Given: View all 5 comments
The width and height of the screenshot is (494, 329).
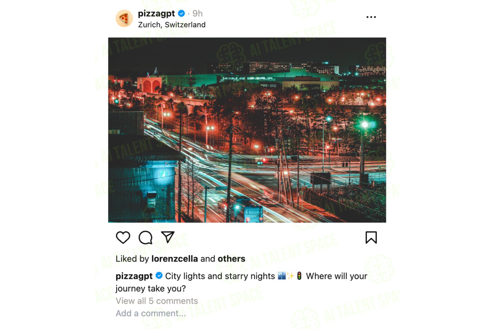Looking at the screenshot, I should [157, 301].
